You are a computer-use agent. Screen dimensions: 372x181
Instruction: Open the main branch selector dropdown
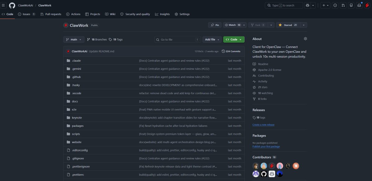(x=74, y=40)
